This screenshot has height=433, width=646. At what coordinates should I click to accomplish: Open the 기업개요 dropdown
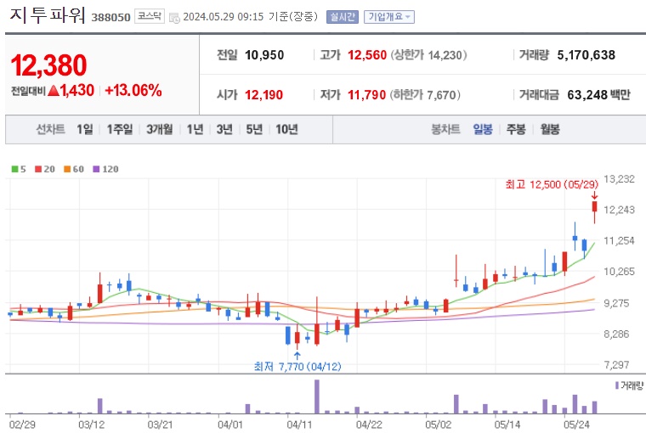coord(389,17)
